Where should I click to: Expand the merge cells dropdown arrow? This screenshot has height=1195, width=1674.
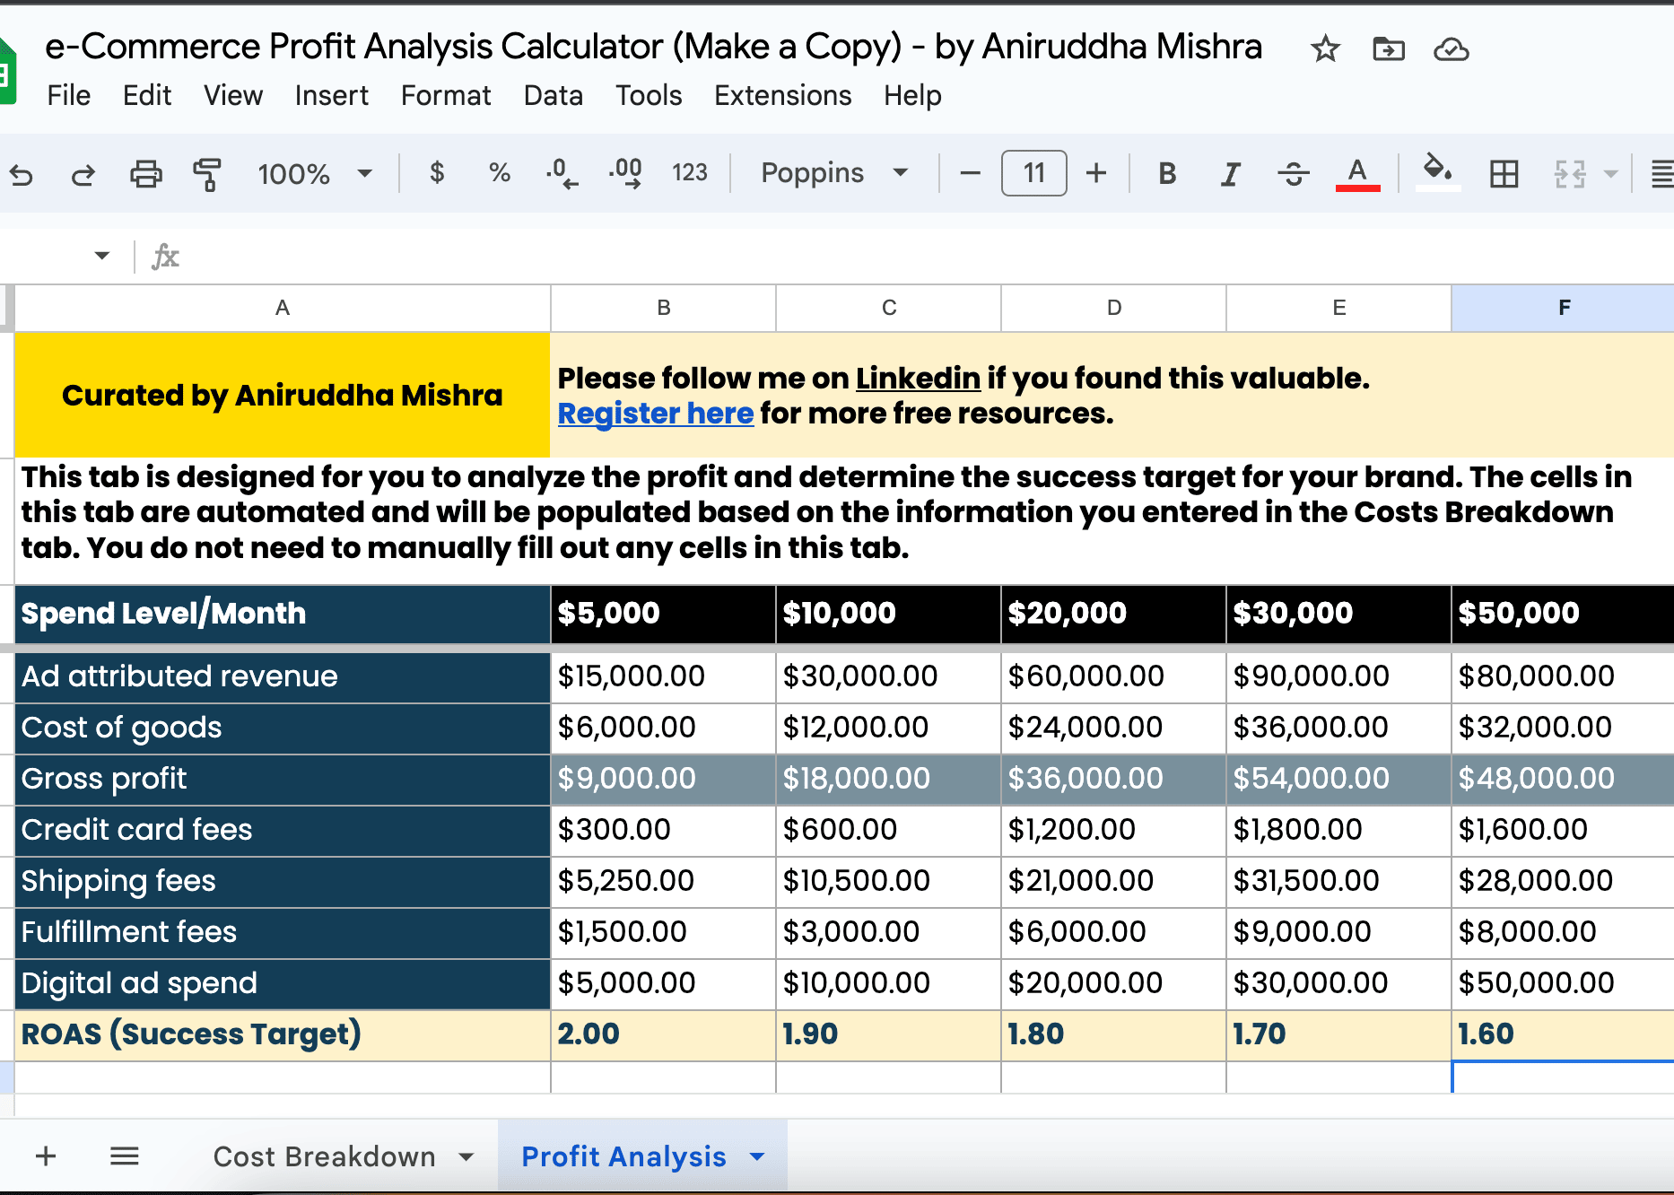click(x=1611, y=174)
